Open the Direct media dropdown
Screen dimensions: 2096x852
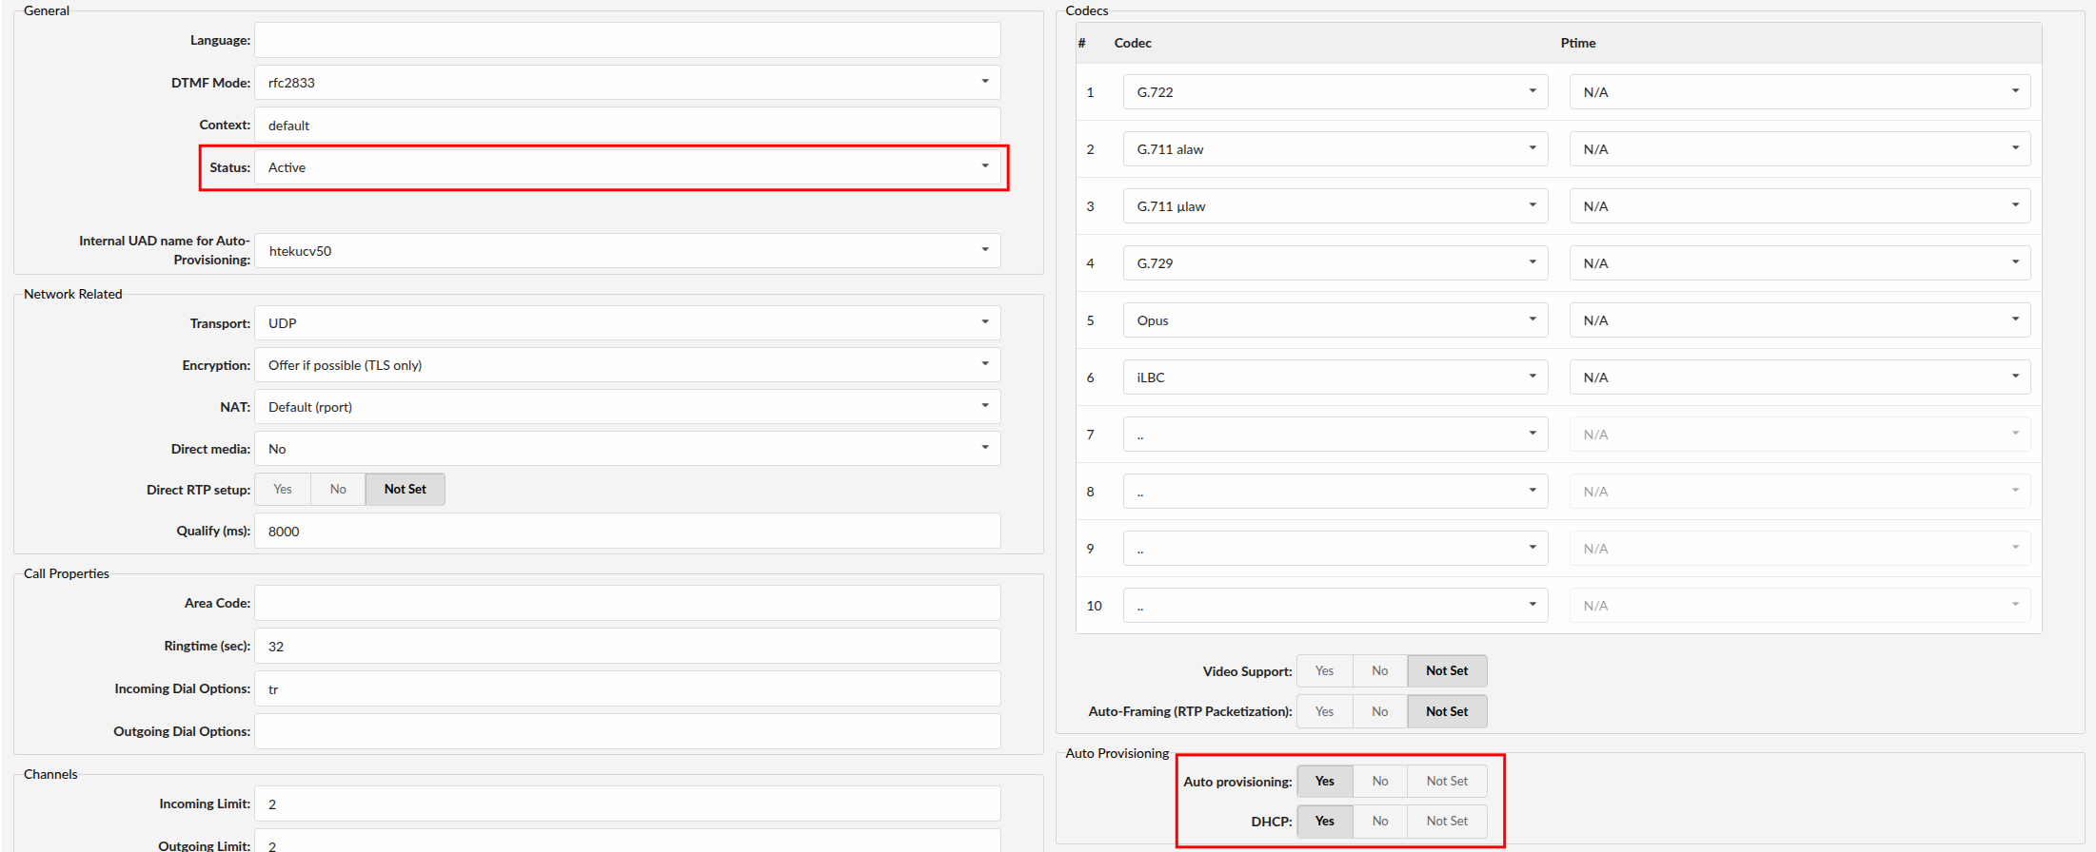626,449
